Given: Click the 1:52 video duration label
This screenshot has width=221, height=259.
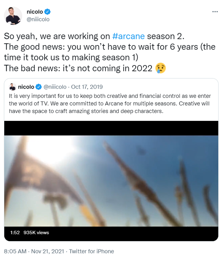Looking at the screenshot, I should [15, 232].
